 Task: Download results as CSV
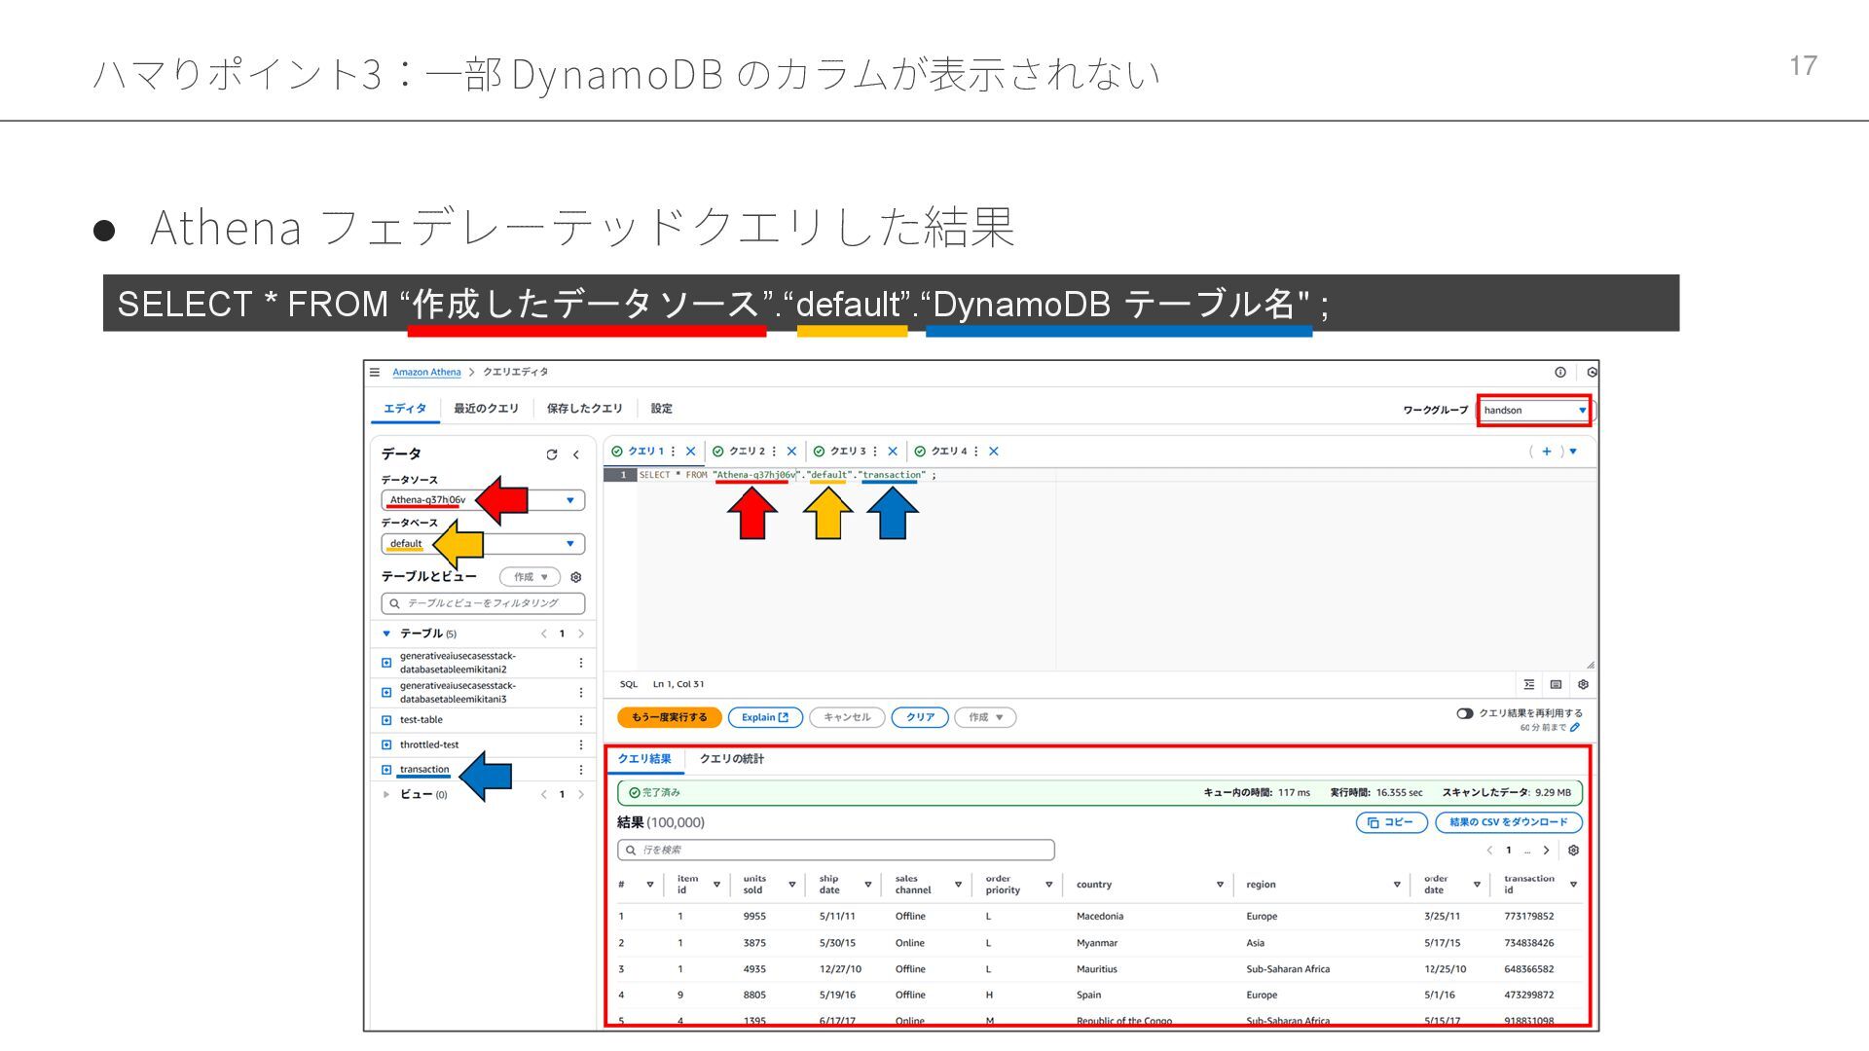pyautogui.click(x=1508, y=822)
